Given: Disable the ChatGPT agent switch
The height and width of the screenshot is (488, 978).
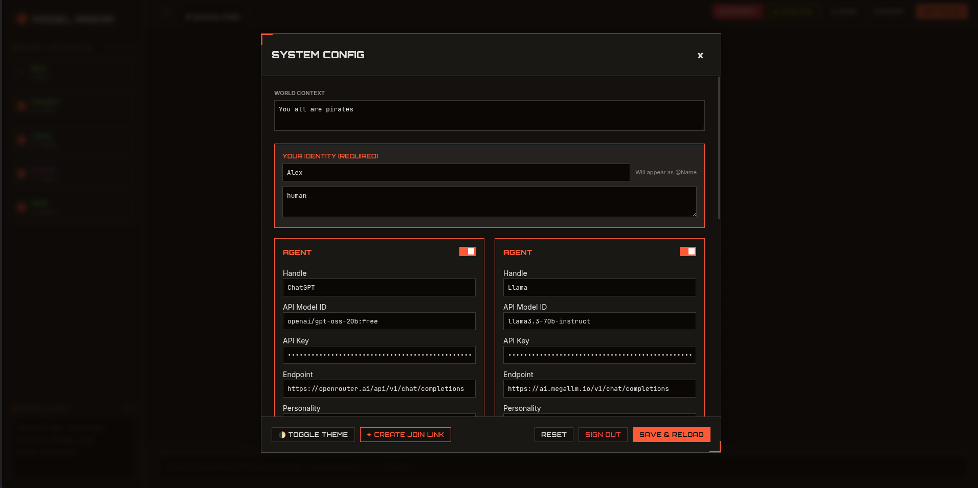Looking at the screenshot, I should [x=467, y=251].
